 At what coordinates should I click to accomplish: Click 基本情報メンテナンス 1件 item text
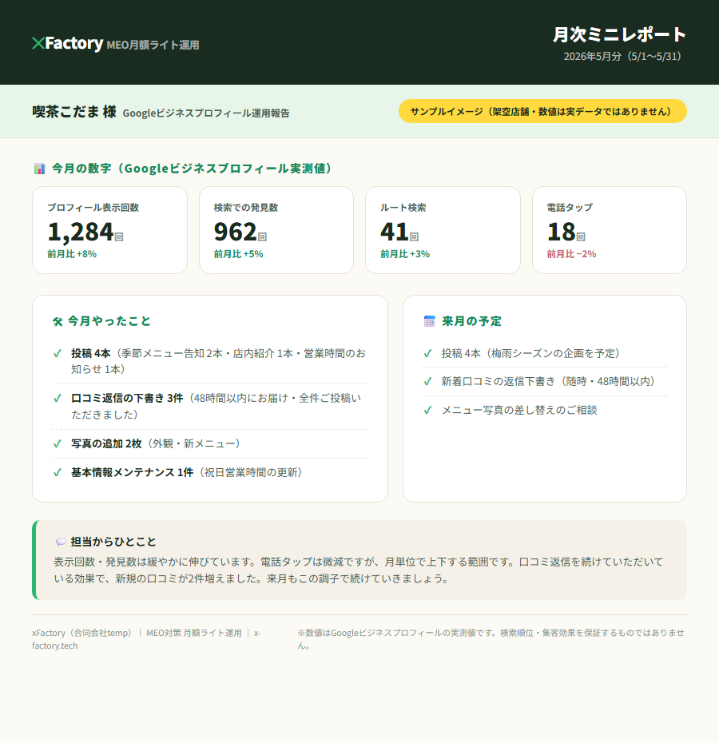[133, 473]
